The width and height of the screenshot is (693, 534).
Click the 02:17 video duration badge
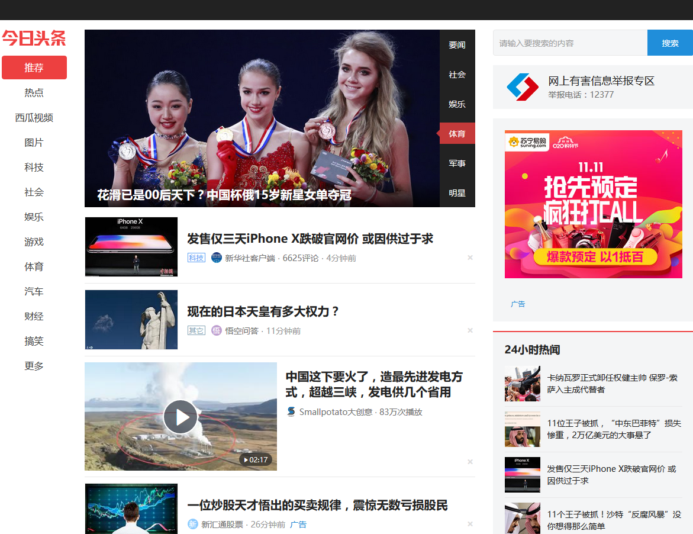256,460
